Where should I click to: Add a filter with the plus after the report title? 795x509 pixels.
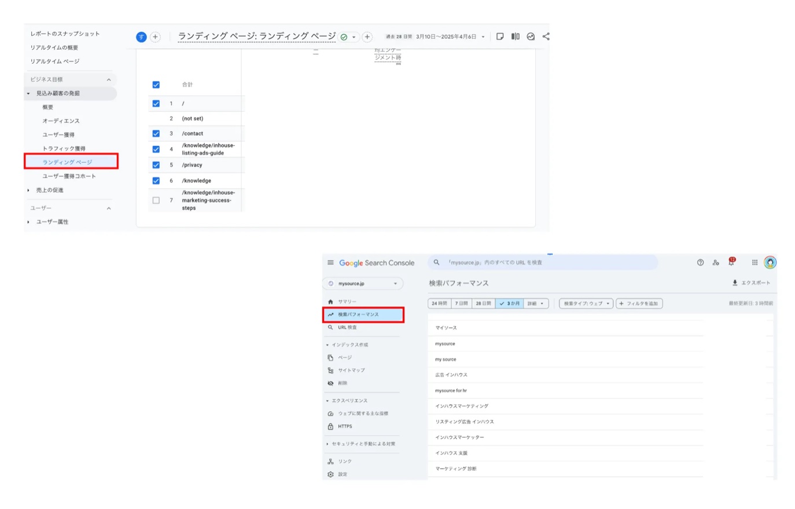[367, 37]
